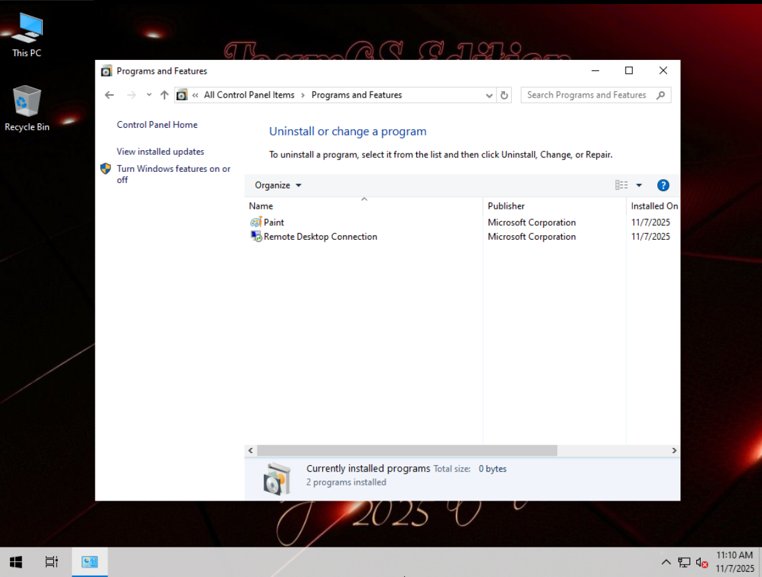Open Recycle Bin desktop icon
The image size is (762, 577).
click(x=27, y=108)
